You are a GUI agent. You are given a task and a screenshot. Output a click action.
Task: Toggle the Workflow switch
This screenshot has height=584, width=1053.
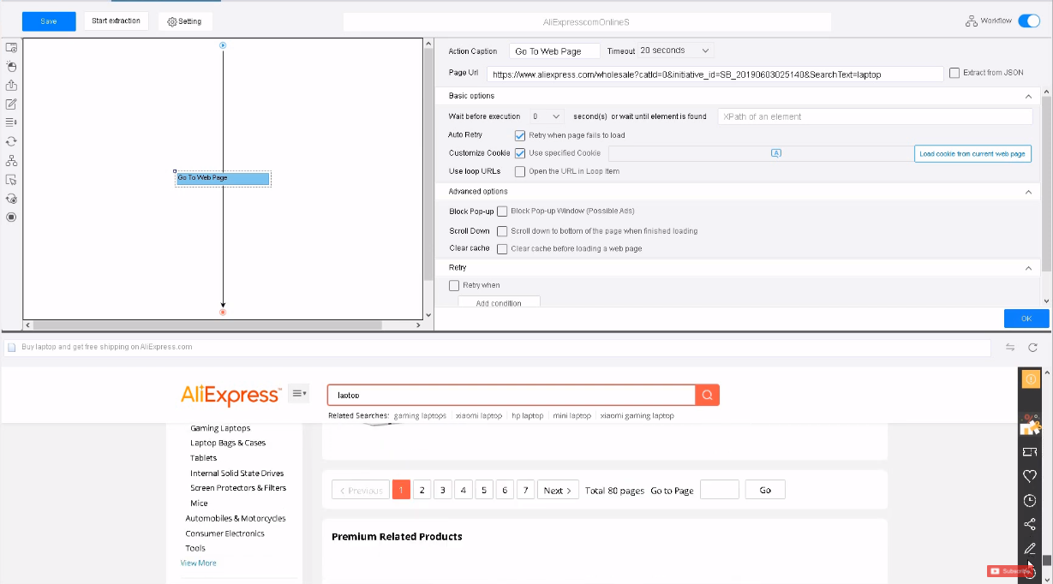pyautogui.click(x=1028, y=21)
